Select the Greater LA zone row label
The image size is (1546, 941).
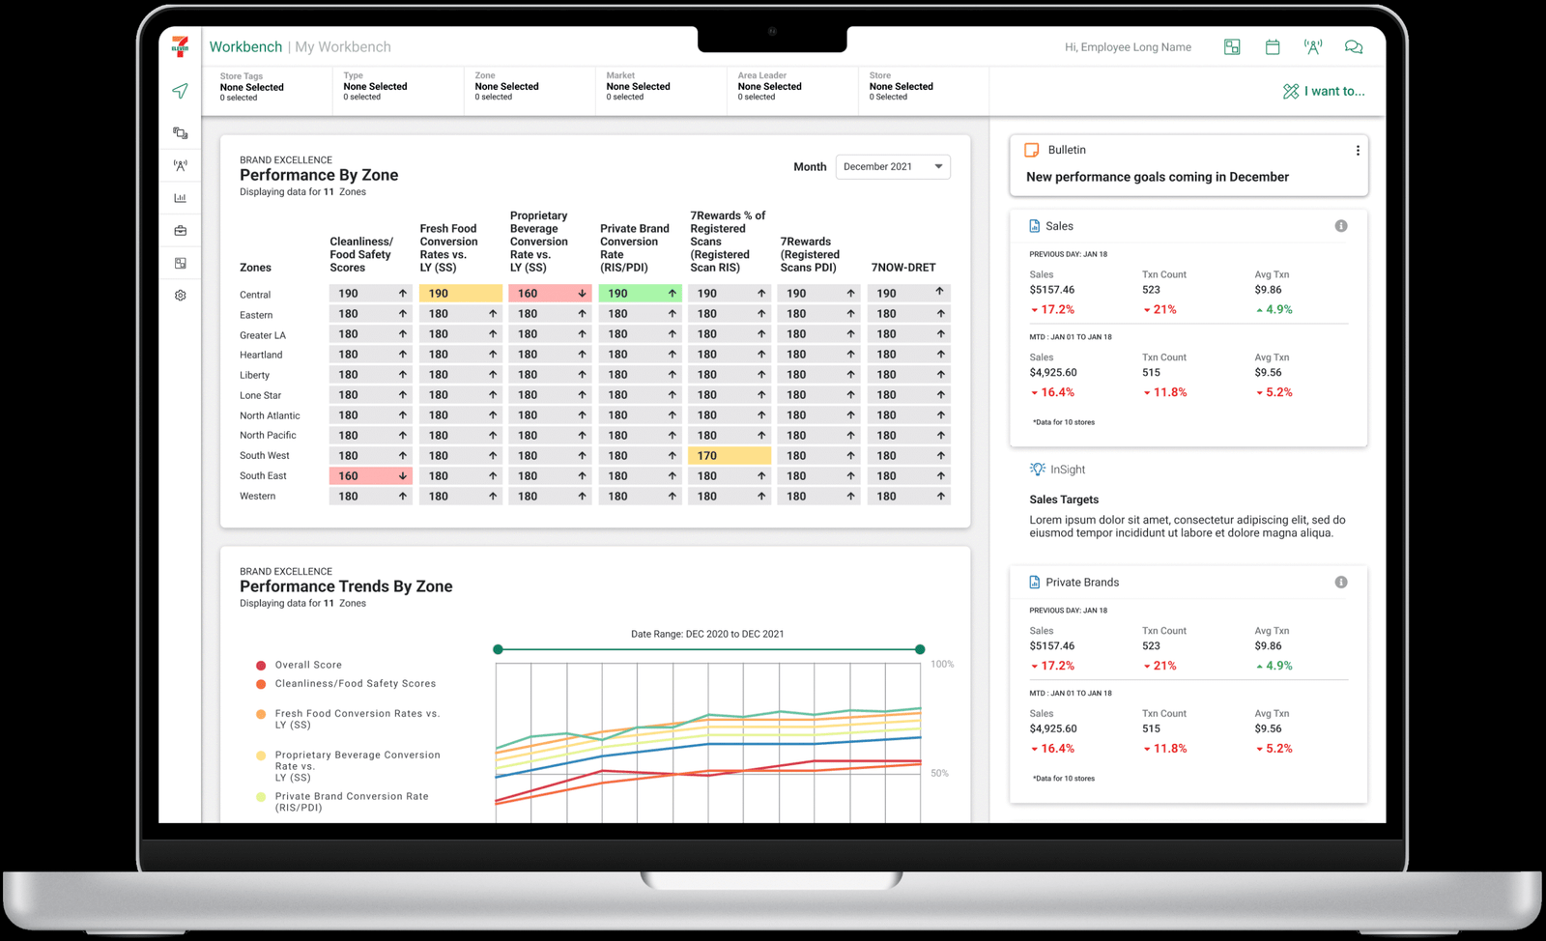(x=263, y=335)
